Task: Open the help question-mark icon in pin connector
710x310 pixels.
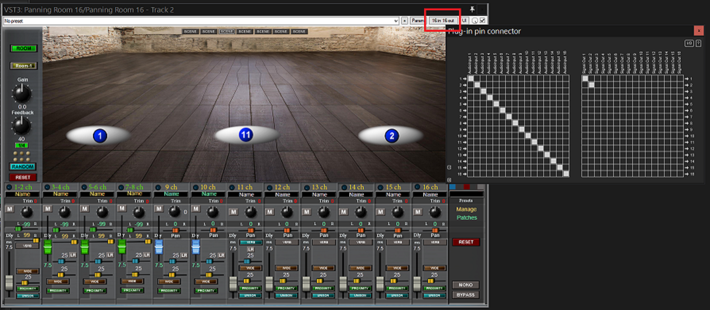Action: [698, 43]
